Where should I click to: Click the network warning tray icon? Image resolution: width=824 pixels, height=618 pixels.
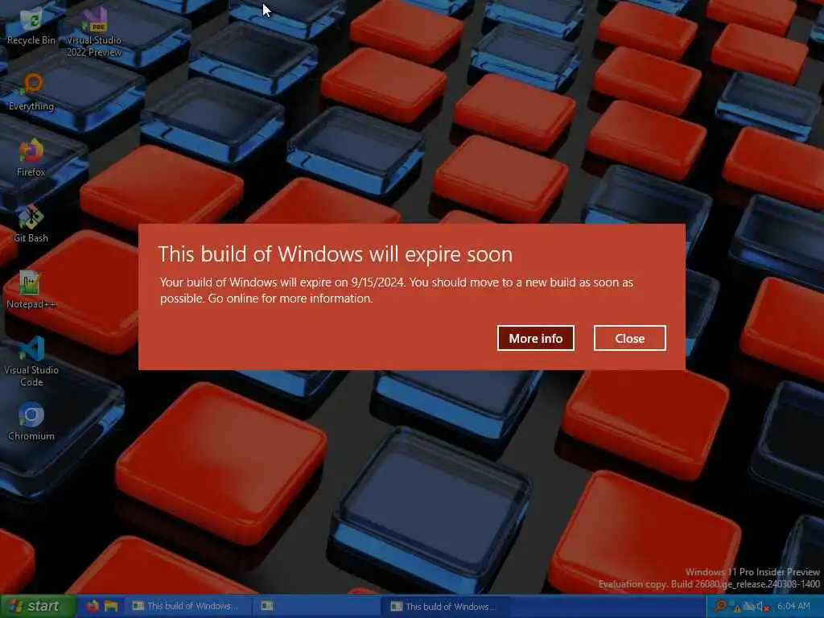(736, 608)
